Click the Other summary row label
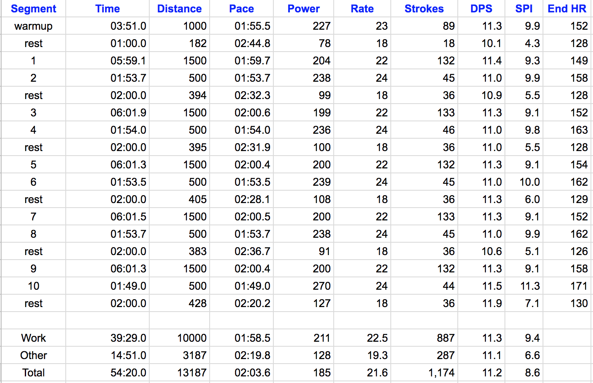Screen dimensions: 593x383 click(33, 355)
